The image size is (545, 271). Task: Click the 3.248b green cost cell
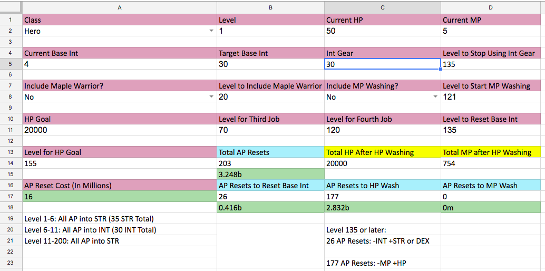click(x=271, y=175)
